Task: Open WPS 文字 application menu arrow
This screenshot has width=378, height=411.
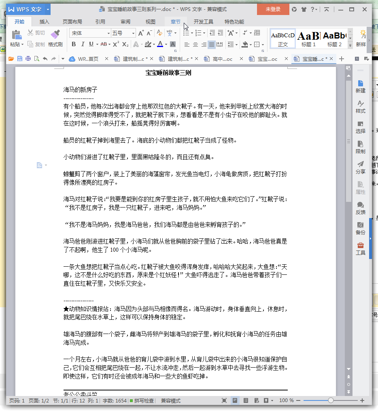Action: [48, 9]
